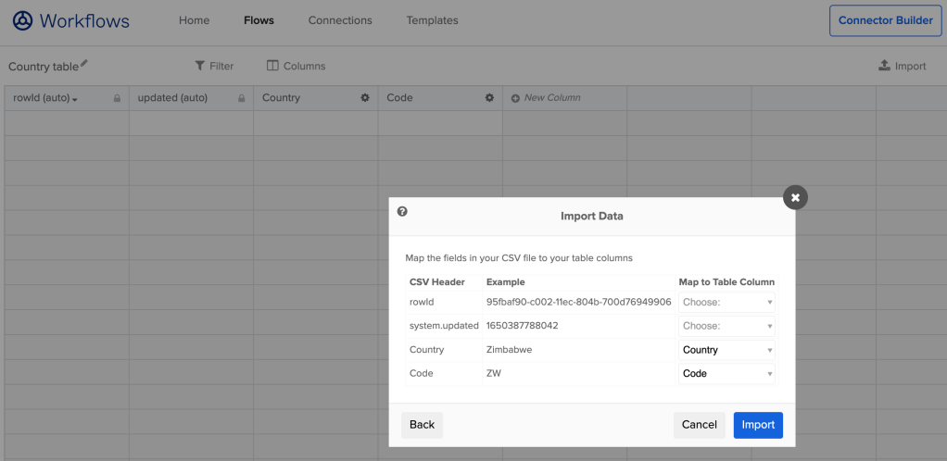Click lock icon on updated column
This screenshot has height=461, width=947.
tap(241, 98)
